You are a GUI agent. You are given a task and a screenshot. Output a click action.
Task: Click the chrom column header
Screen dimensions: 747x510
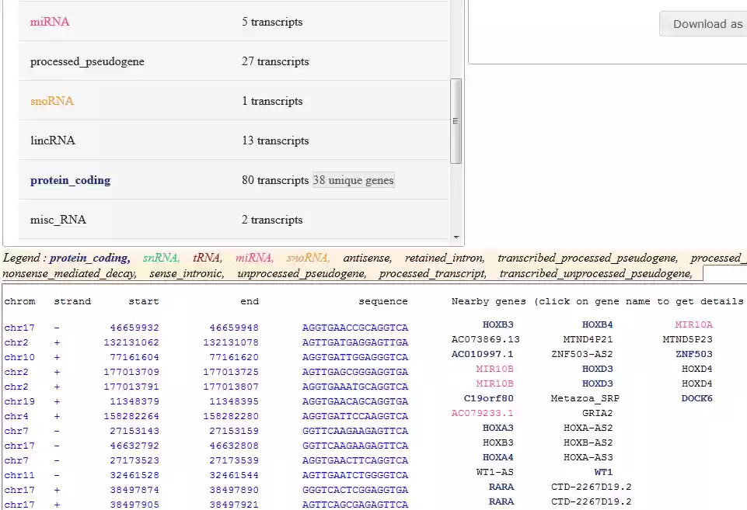[x=19, y=301]
